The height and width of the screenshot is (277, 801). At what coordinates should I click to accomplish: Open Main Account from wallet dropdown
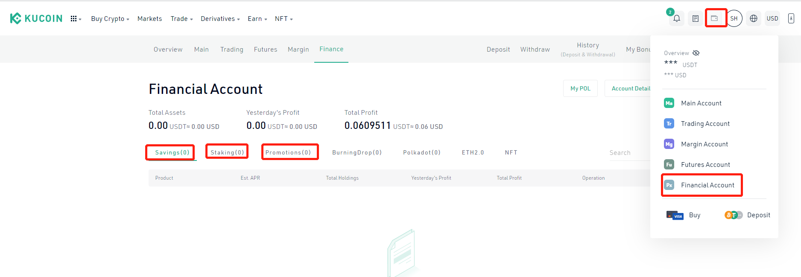[701, 103]
